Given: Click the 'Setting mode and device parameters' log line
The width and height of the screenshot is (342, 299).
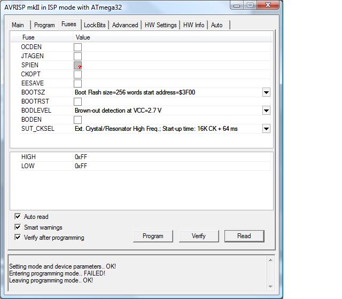Looking at the screenshot, I should click(63, 266).
